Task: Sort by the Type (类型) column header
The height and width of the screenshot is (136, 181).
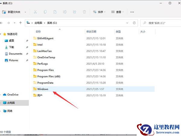Action: tap(118, 31)
